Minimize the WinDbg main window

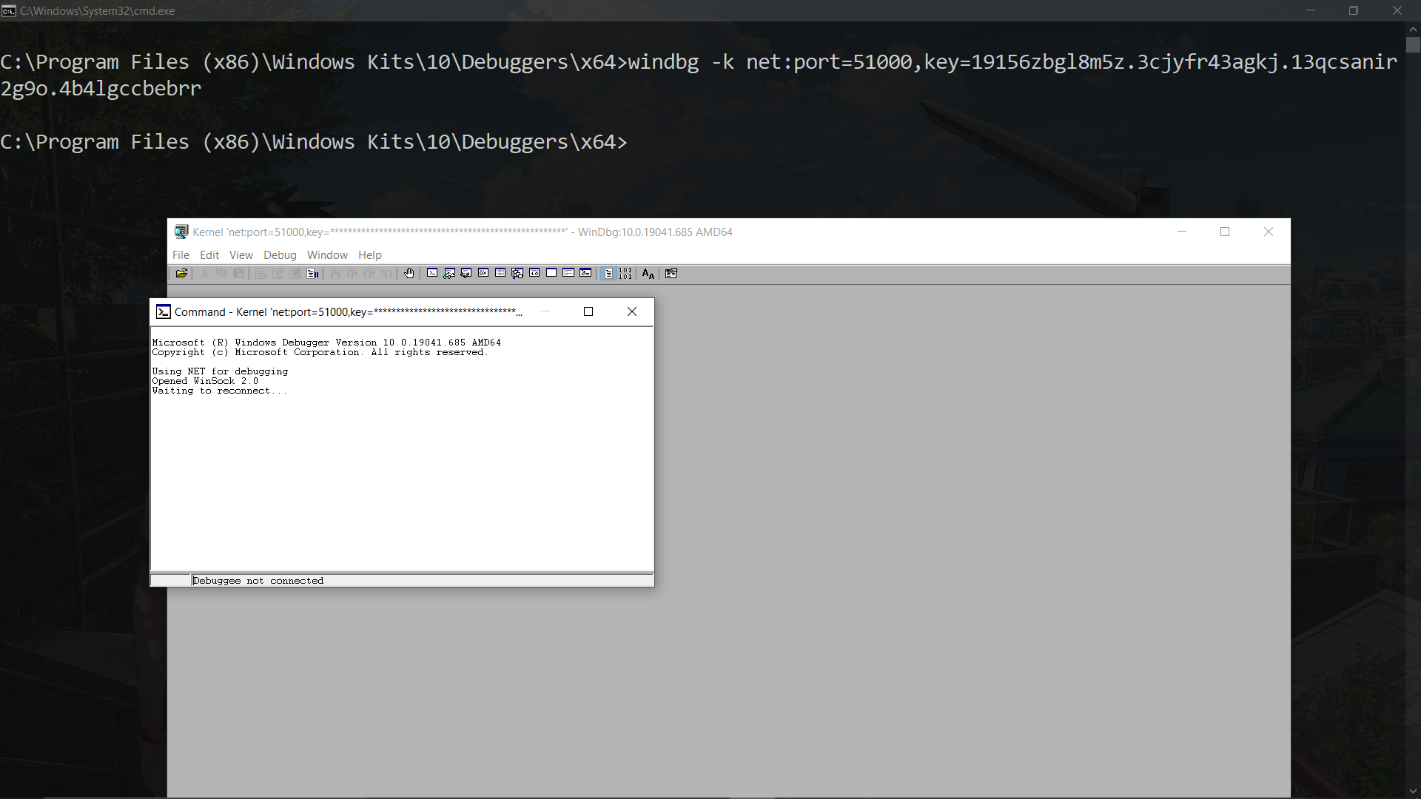click(1182, 232)
